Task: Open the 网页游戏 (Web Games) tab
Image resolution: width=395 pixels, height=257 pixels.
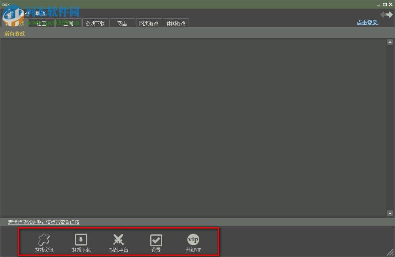Action: tap(149, 23)
